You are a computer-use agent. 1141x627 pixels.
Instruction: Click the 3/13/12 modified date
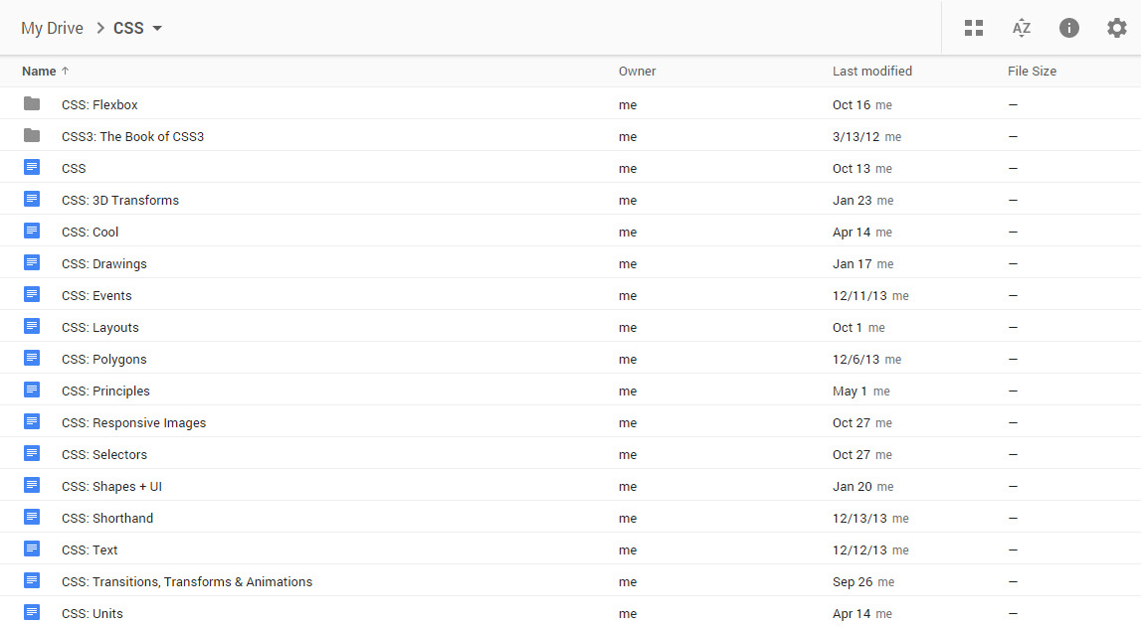click(856, 136)
